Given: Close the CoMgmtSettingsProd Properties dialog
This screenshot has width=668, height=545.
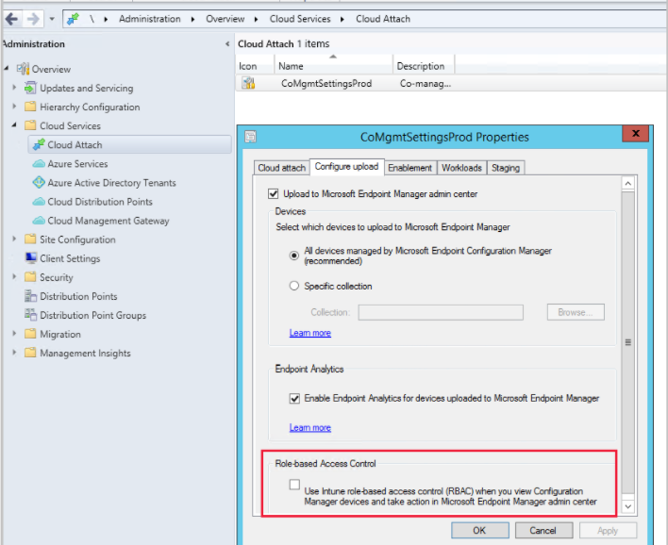Looking at the screenshot, I should [635, 133].
